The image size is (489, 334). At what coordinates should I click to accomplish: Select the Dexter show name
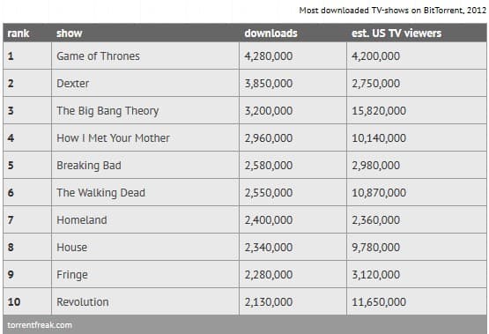(x=72, y=83)
